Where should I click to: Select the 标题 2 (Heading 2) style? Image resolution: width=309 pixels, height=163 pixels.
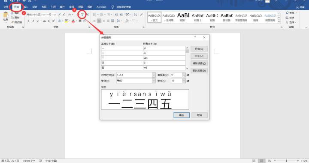click(x=198, y=17)
